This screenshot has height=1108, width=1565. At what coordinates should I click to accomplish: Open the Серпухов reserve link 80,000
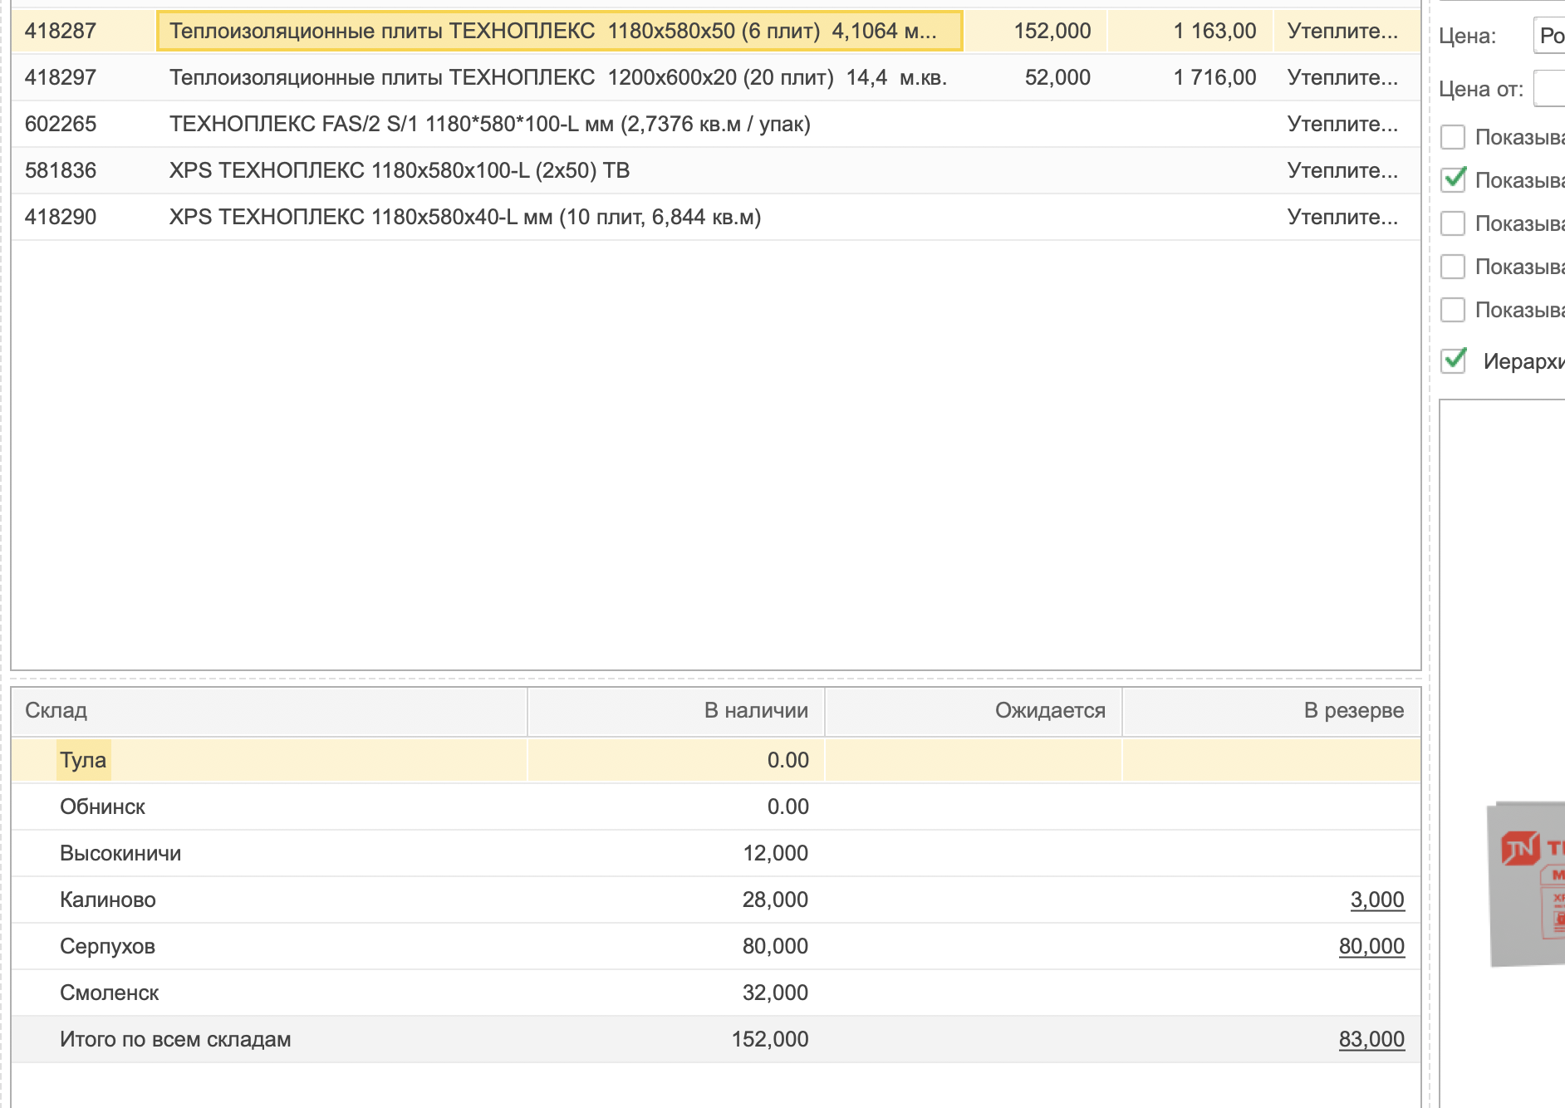1371,946
